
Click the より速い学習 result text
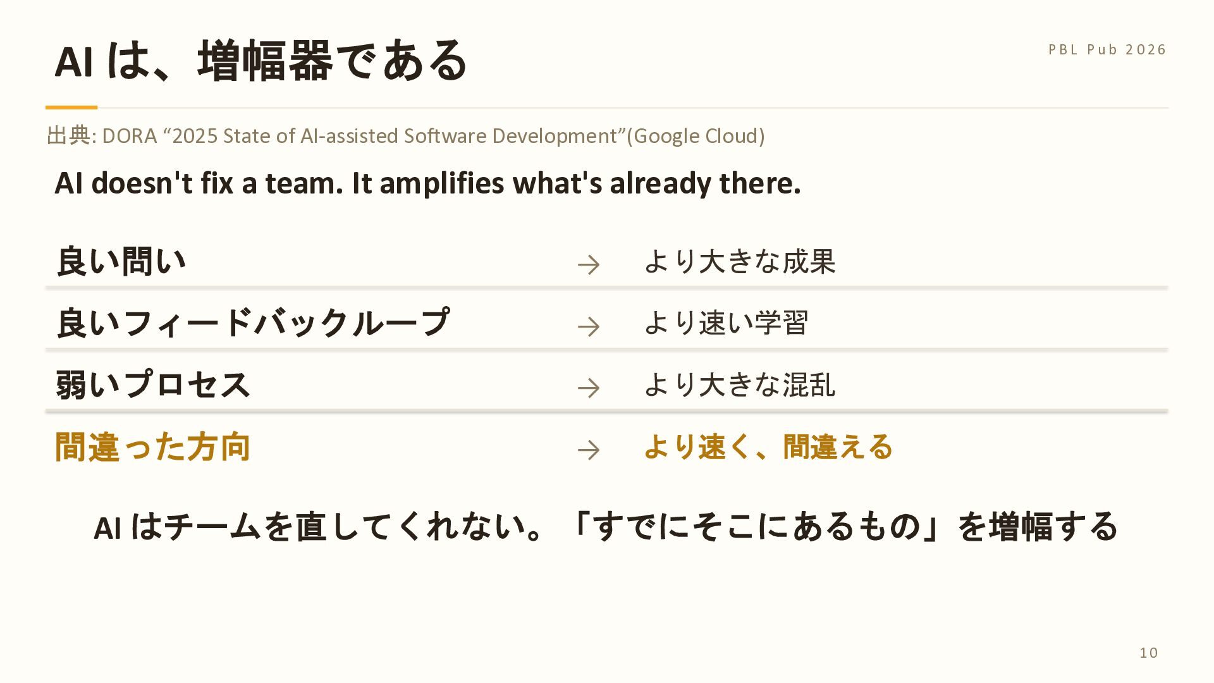point(726,323)
